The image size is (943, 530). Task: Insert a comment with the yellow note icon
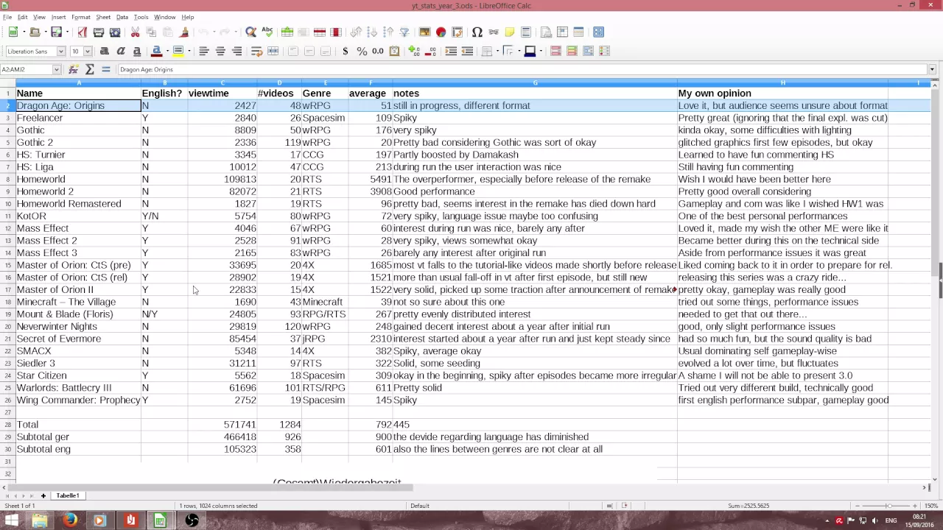pos(510,32)
